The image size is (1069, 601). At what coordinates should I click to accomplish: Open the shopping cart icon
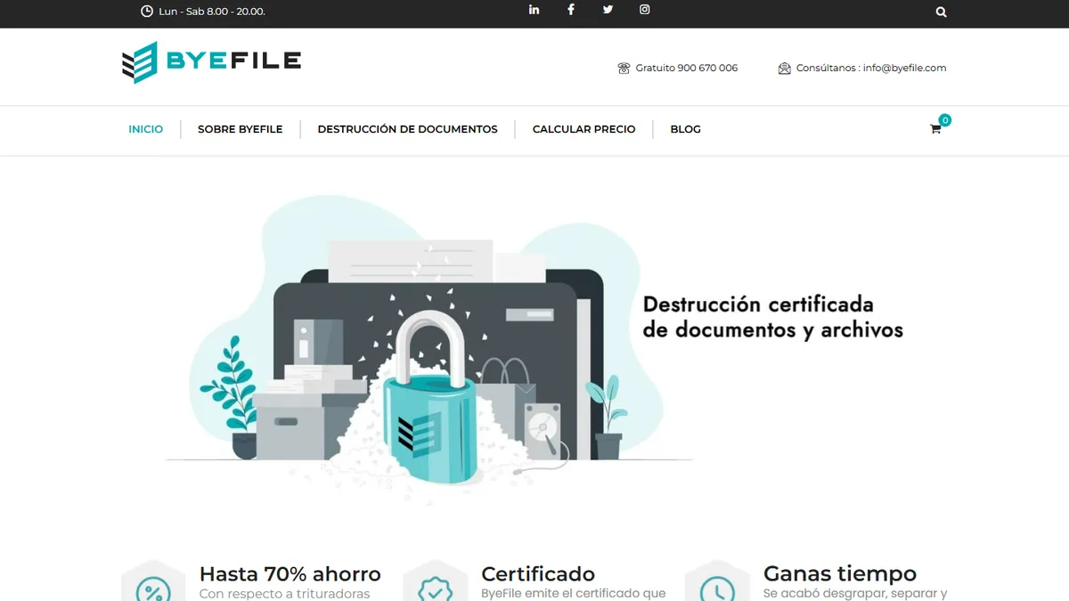coord(935,129)
